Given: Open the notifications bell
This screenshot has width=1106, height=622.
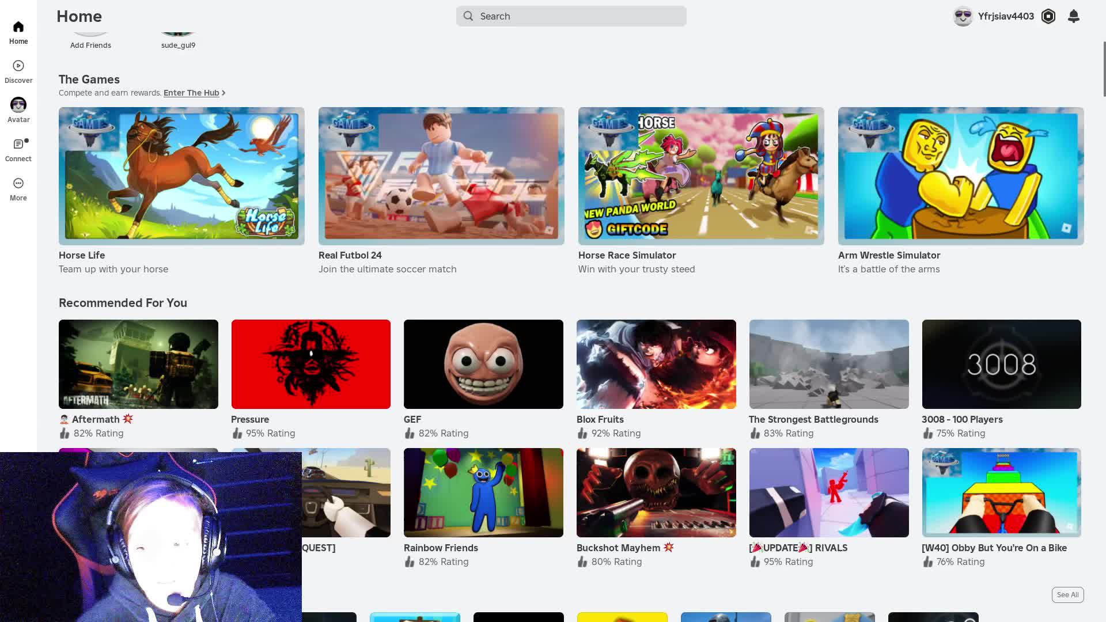Looking at the screenshot, I should 1073,16.
